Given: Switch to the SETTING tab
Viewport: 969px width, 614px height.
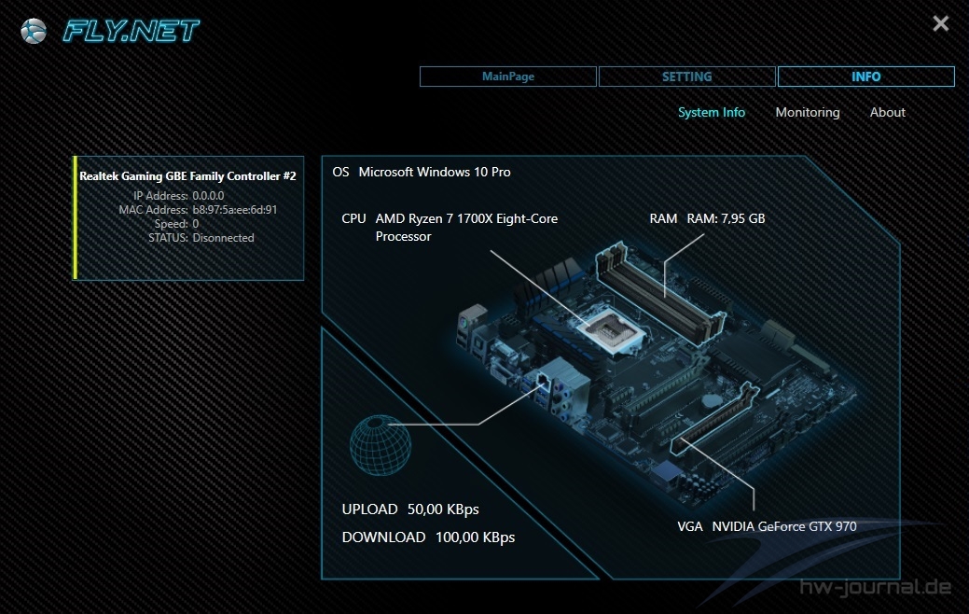Looking at the screenshot, I should tap(686, 77).
